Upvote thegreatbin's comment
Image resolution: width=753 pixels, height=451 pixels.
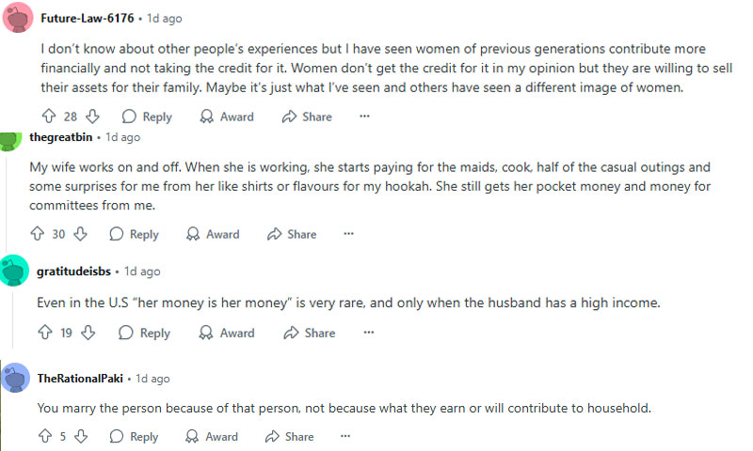coord(38,233)
